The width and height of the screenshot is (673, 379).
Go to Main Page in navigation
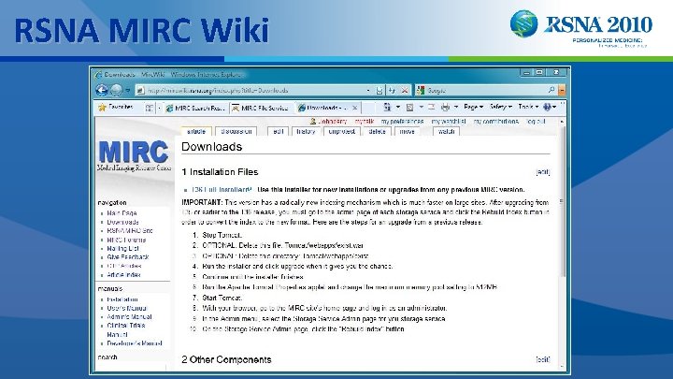point(122,213)
